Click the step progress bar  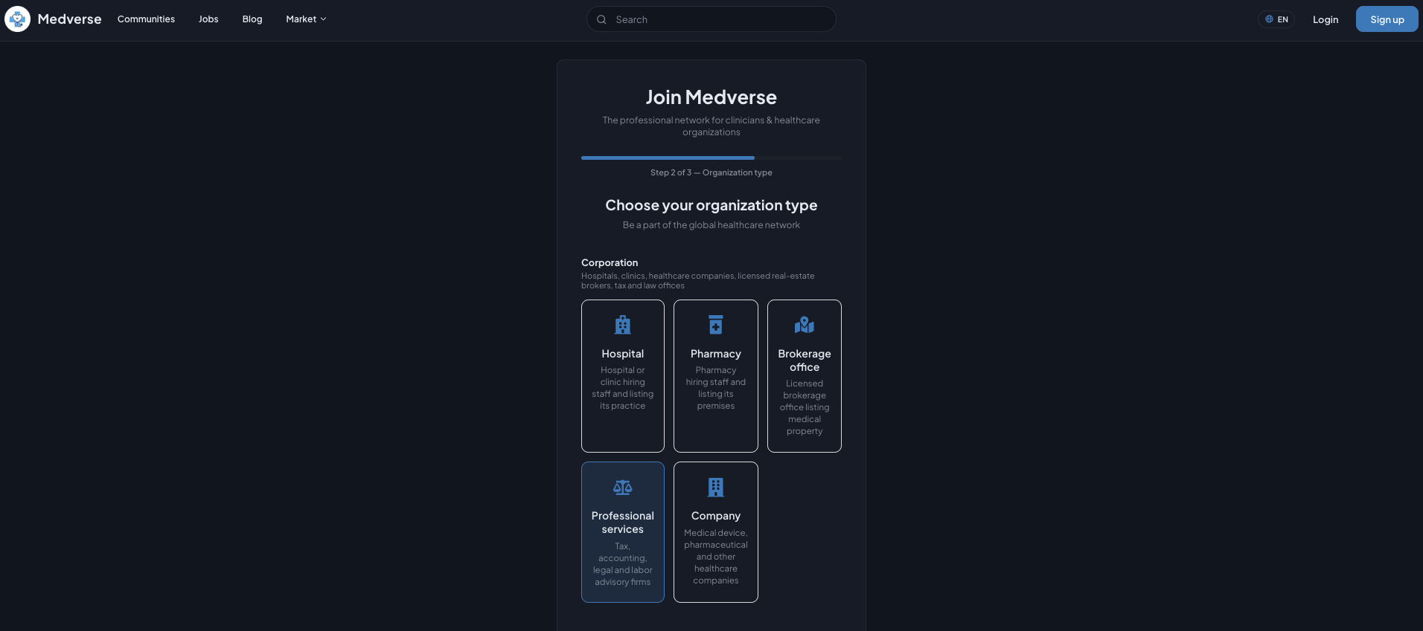coord(711,158)
